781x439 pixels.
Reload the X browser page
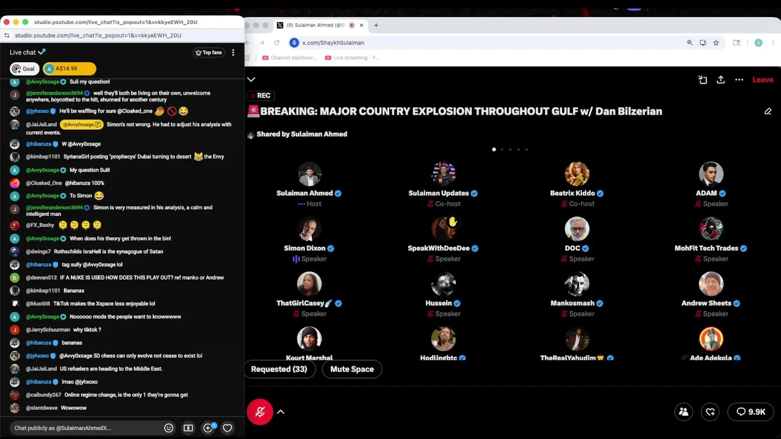point(276,43)
